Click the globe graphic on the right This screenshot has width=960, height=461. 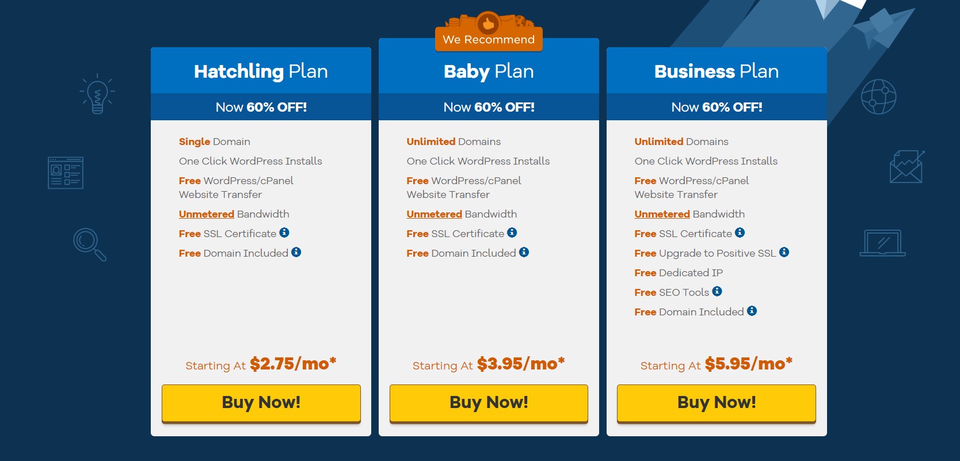pyautogui.click(x=878, y=97)
